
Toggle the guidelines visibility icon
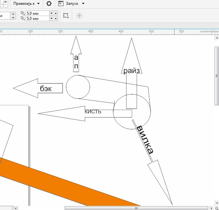pyautogui.click(x=4, y=3)
